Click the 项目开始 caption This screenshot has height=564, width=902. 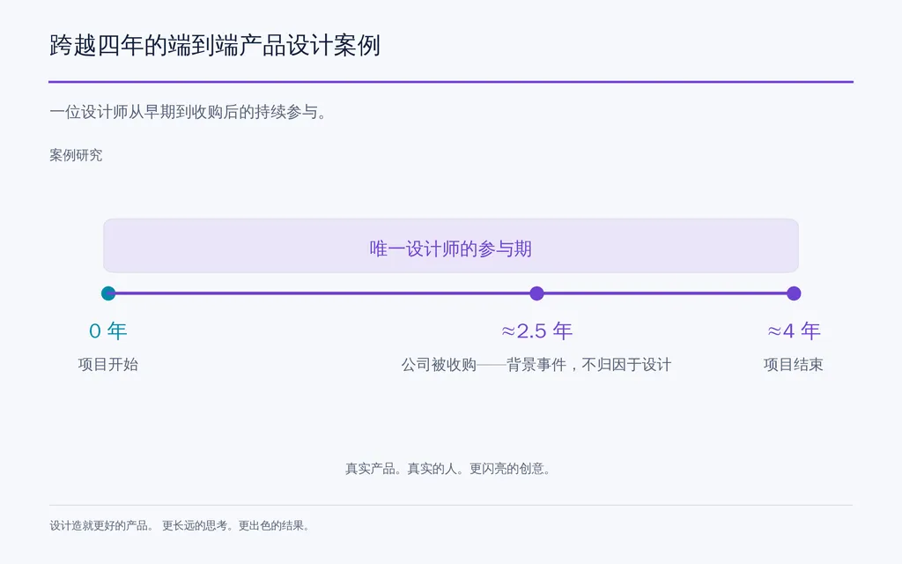108,364
